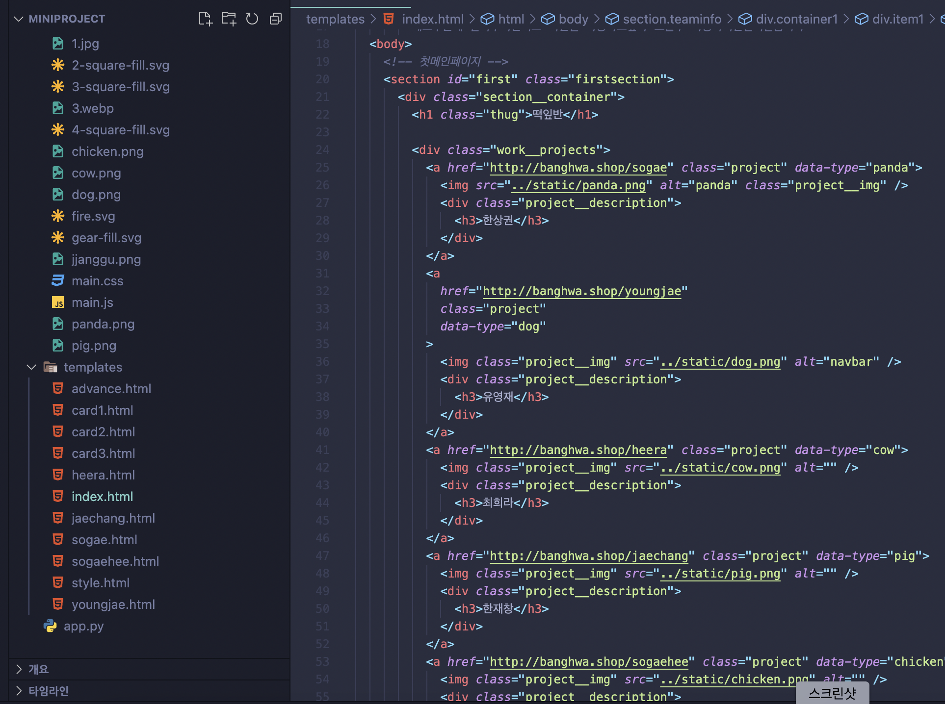This screenshot has width=945, height=704.
Task: Follow the ../static/pig.png path link
Action: click(720, 574)
